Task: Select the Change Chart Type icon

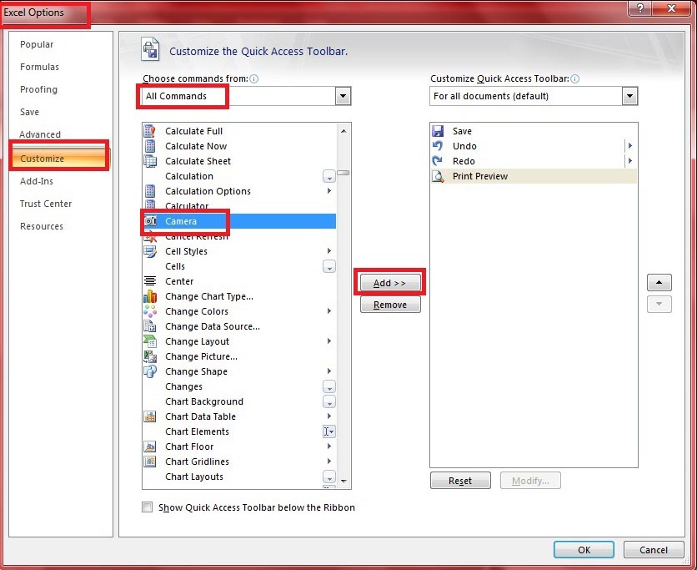Action: pyautogui.click(x=150, y=296)
